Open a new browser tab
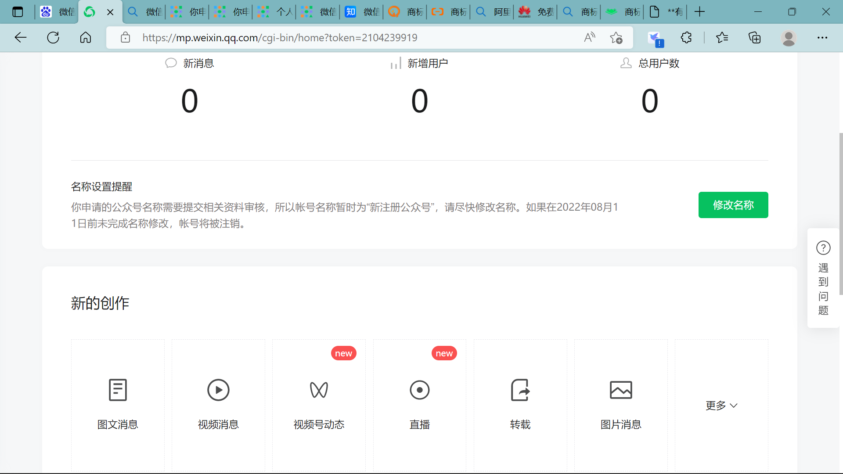This screenshot has height=474, width=843. [699, 12]
